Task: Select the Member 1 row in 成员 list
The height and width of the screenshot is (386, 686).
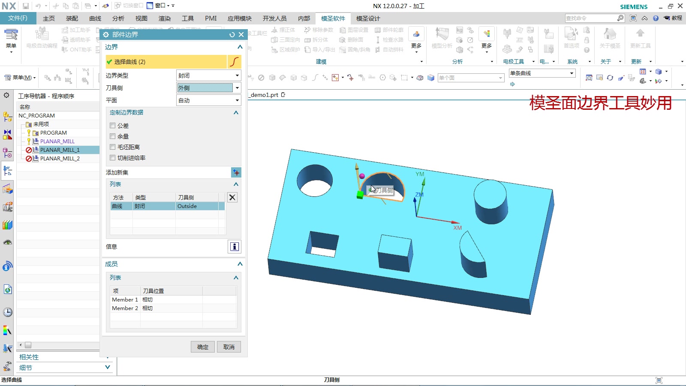Action: click(x=173, y=300)
